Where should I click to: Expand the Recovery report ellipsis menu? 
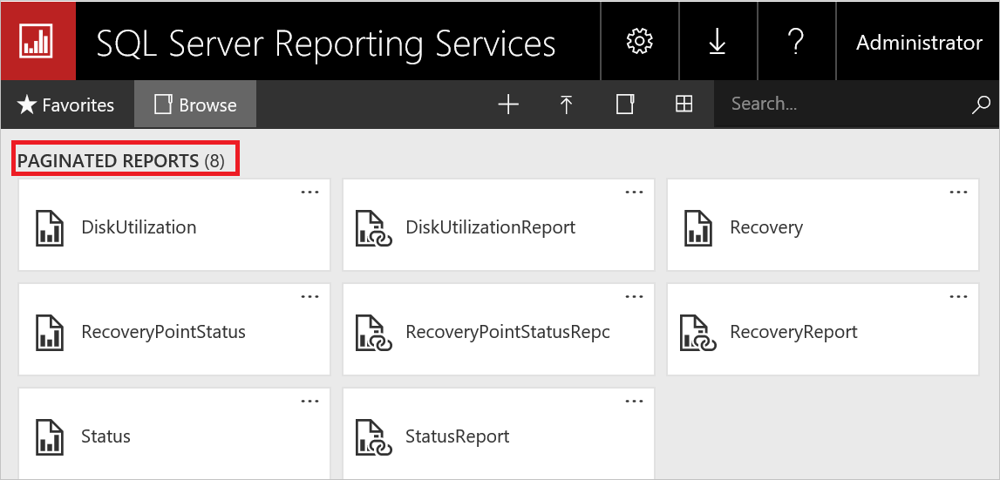[958, 192]
